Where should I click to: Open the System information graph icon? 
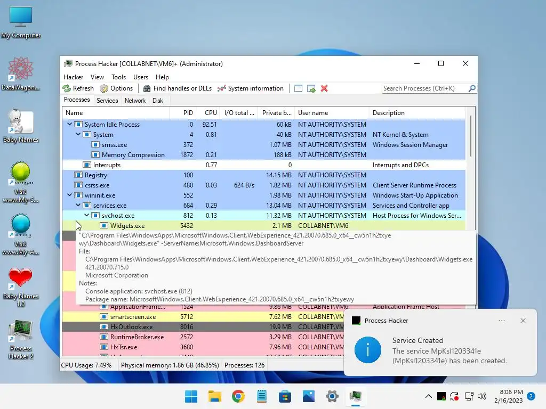222,88
